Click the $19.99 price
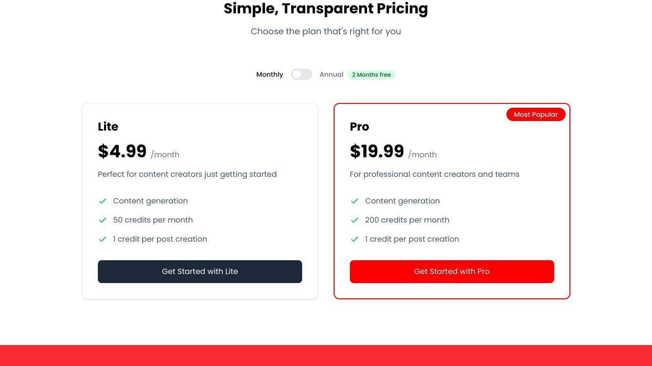This screenshot has width=652, height=366. 377,152
